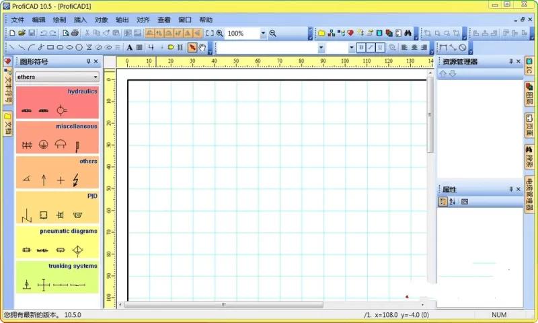Open the 'hydraulics' symbol group

pyautogui.click(x=57, y=102)
